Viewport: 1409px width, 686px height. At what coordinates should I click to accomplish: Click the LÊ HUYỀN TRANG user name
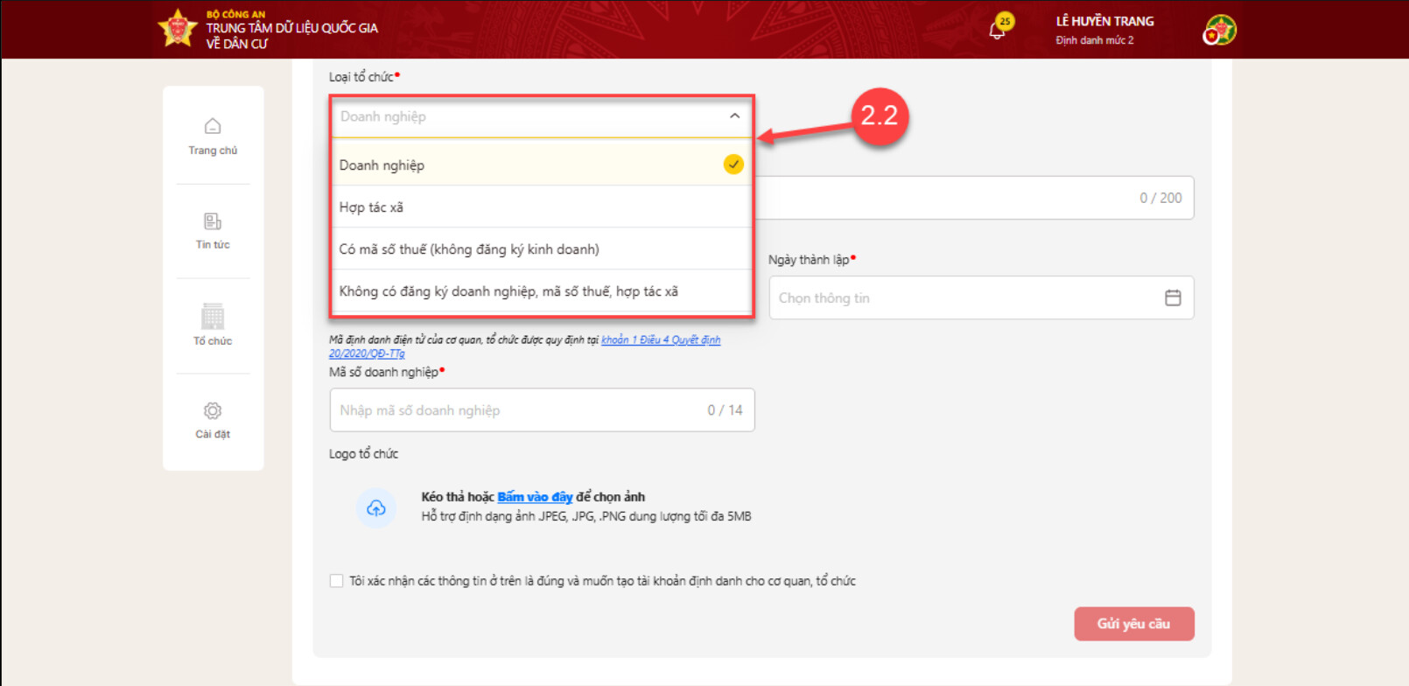click(x=1104, y=21)
